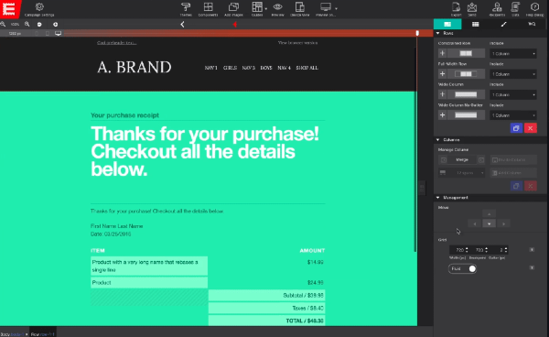Open the Lists icon
549x337 pixels.
click(515, 6)
